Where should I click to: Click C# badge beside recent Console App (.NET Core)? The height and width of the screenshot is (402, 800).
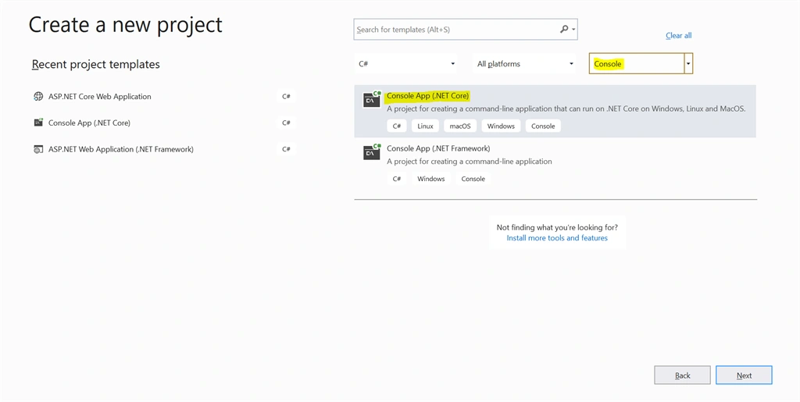[x=286, y=123]
